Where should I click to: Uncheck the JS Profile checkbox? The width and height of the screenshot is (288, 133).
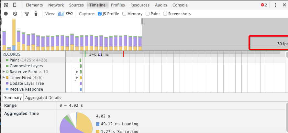tap(100, 14)
